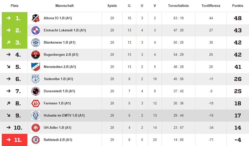Click the Farmsen club emblem
249x146 pixels.
click(x=35, y=103)
